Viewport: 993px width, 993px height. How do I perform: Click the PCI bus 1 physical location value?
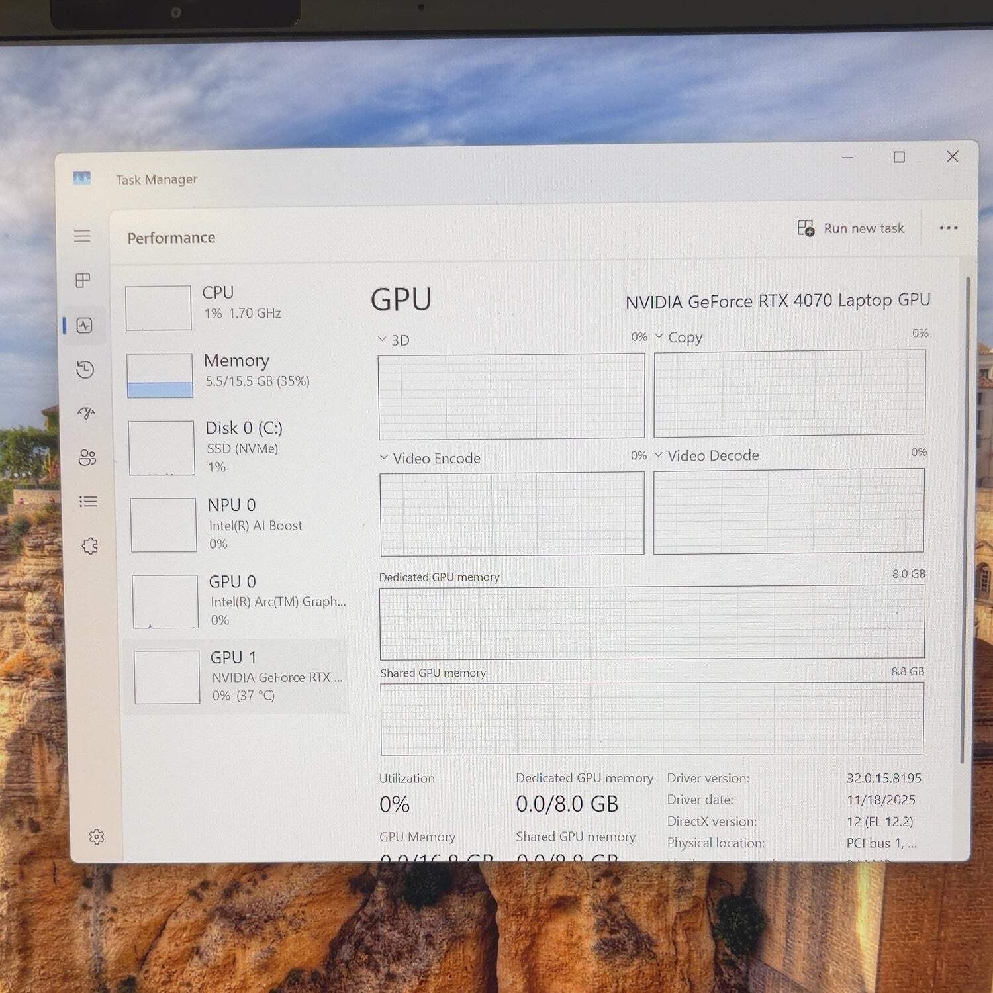pos(882,843)
